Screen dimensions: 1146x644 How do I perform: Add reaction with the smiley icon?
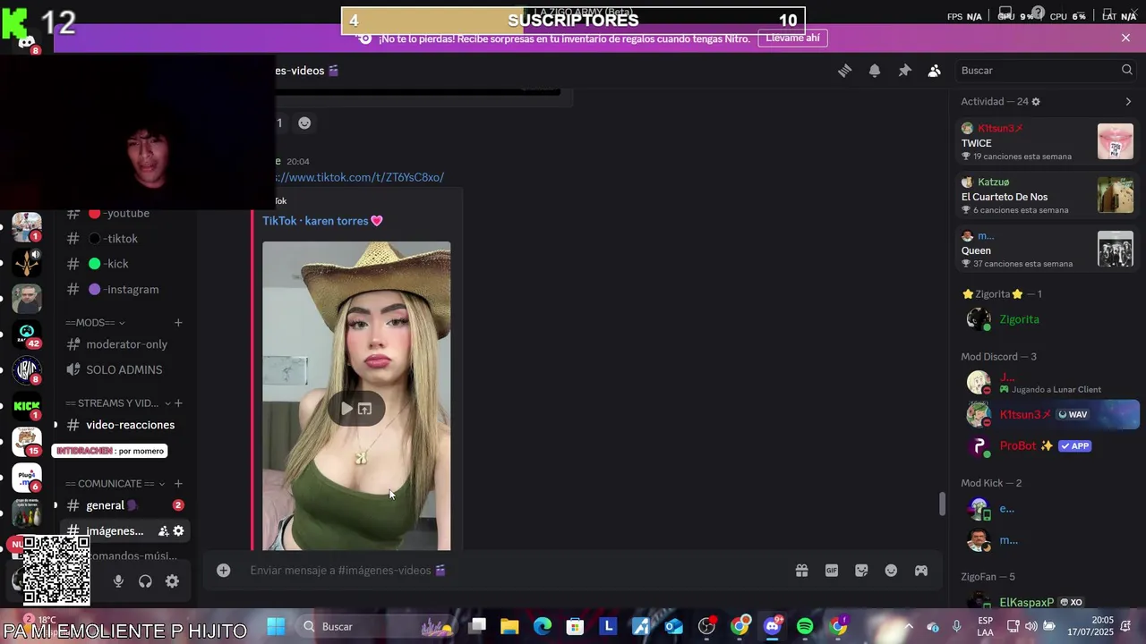304,123
